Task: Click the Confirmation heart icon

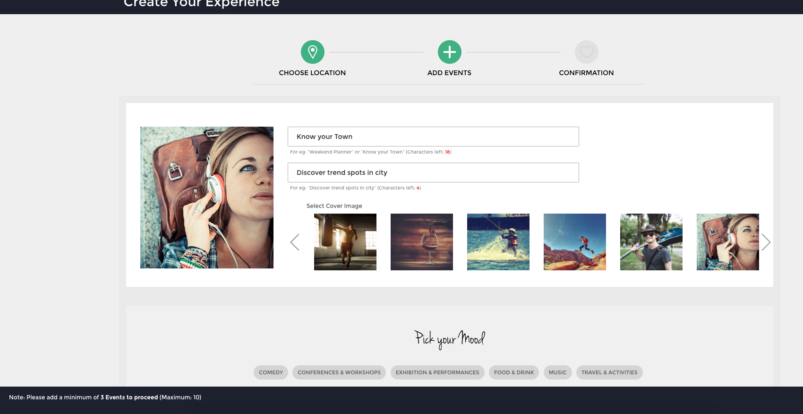Action: tap(587, 52)
